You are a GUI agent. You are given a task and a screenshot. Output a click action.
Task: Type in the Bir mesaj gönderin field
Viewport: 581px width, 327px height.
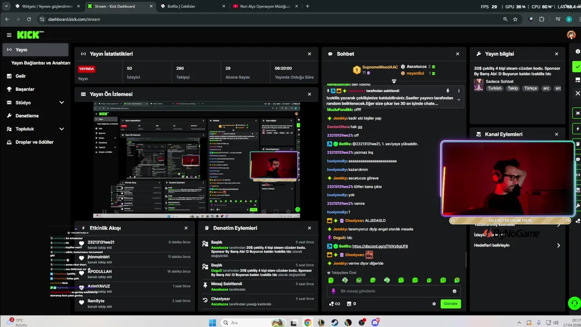pos(393,291)
